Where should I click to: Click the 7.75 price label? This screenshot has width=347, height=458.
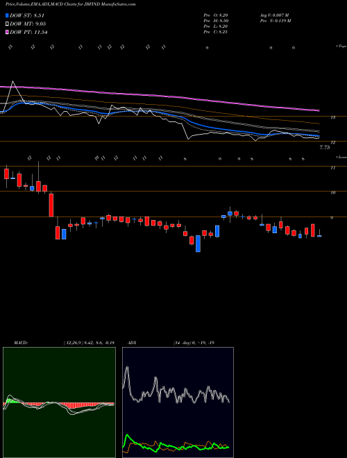tap(325, 148)
